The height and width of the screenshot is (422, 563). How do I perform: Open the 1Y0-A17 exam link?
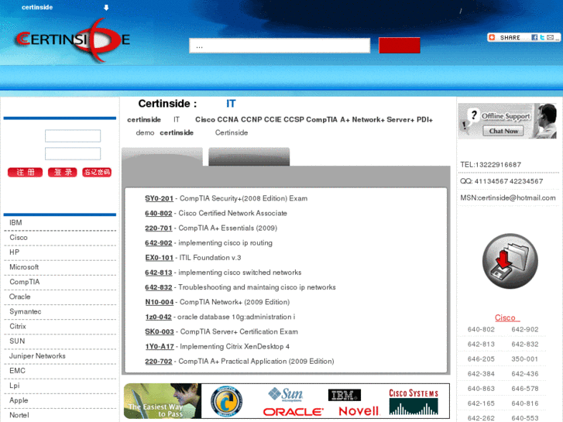(160, 347)
